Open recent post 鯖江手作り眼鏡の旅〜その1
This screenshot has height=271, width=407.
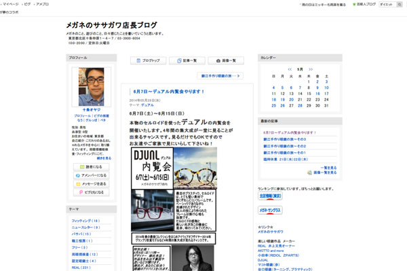pos(284,153)
